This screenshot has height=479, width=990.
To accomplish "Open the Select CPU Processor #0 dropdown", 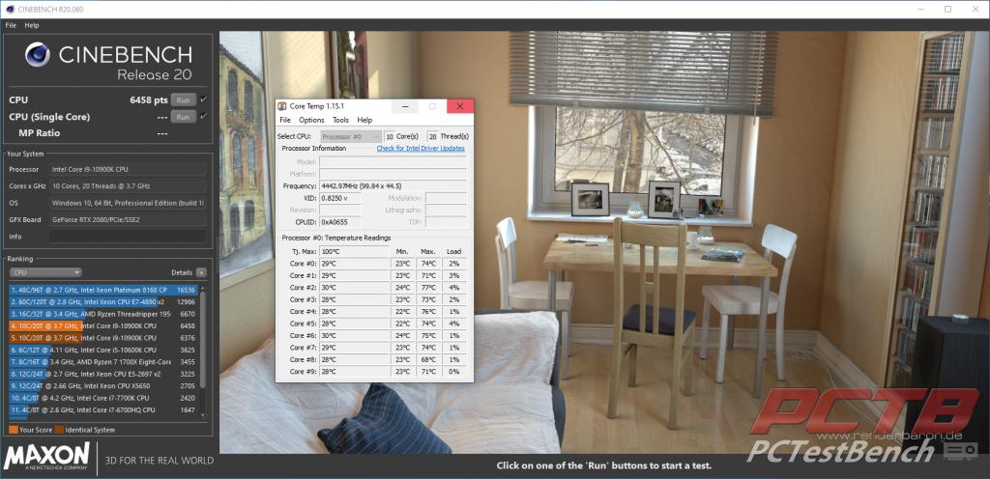I will tap(351, 136).
